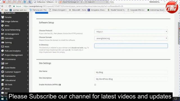
Task: Expand the Music category arrow
Action: pos(28,89)
